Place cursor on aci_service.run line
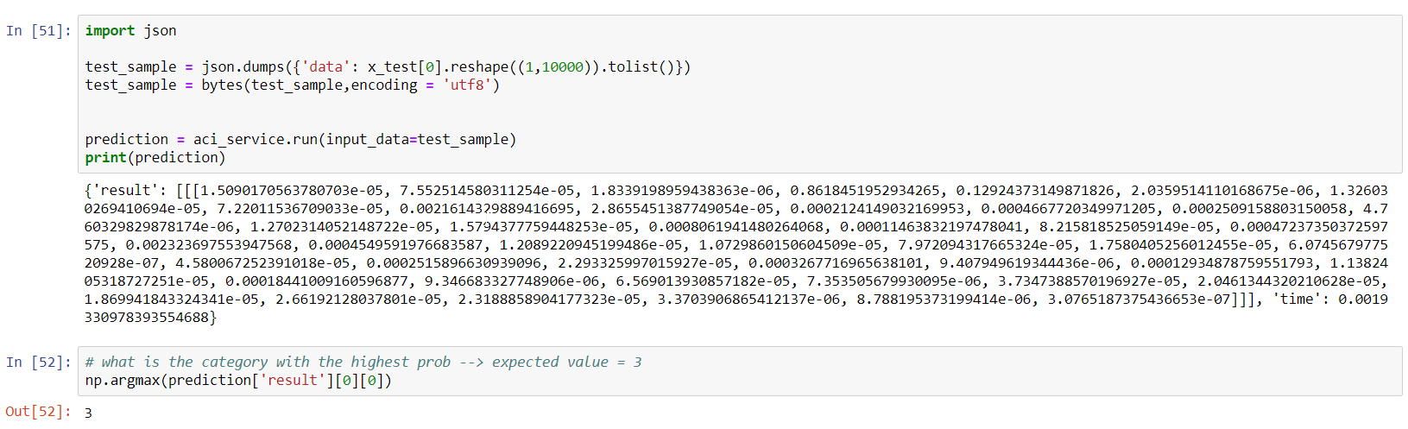 click(x=300, y=140)
